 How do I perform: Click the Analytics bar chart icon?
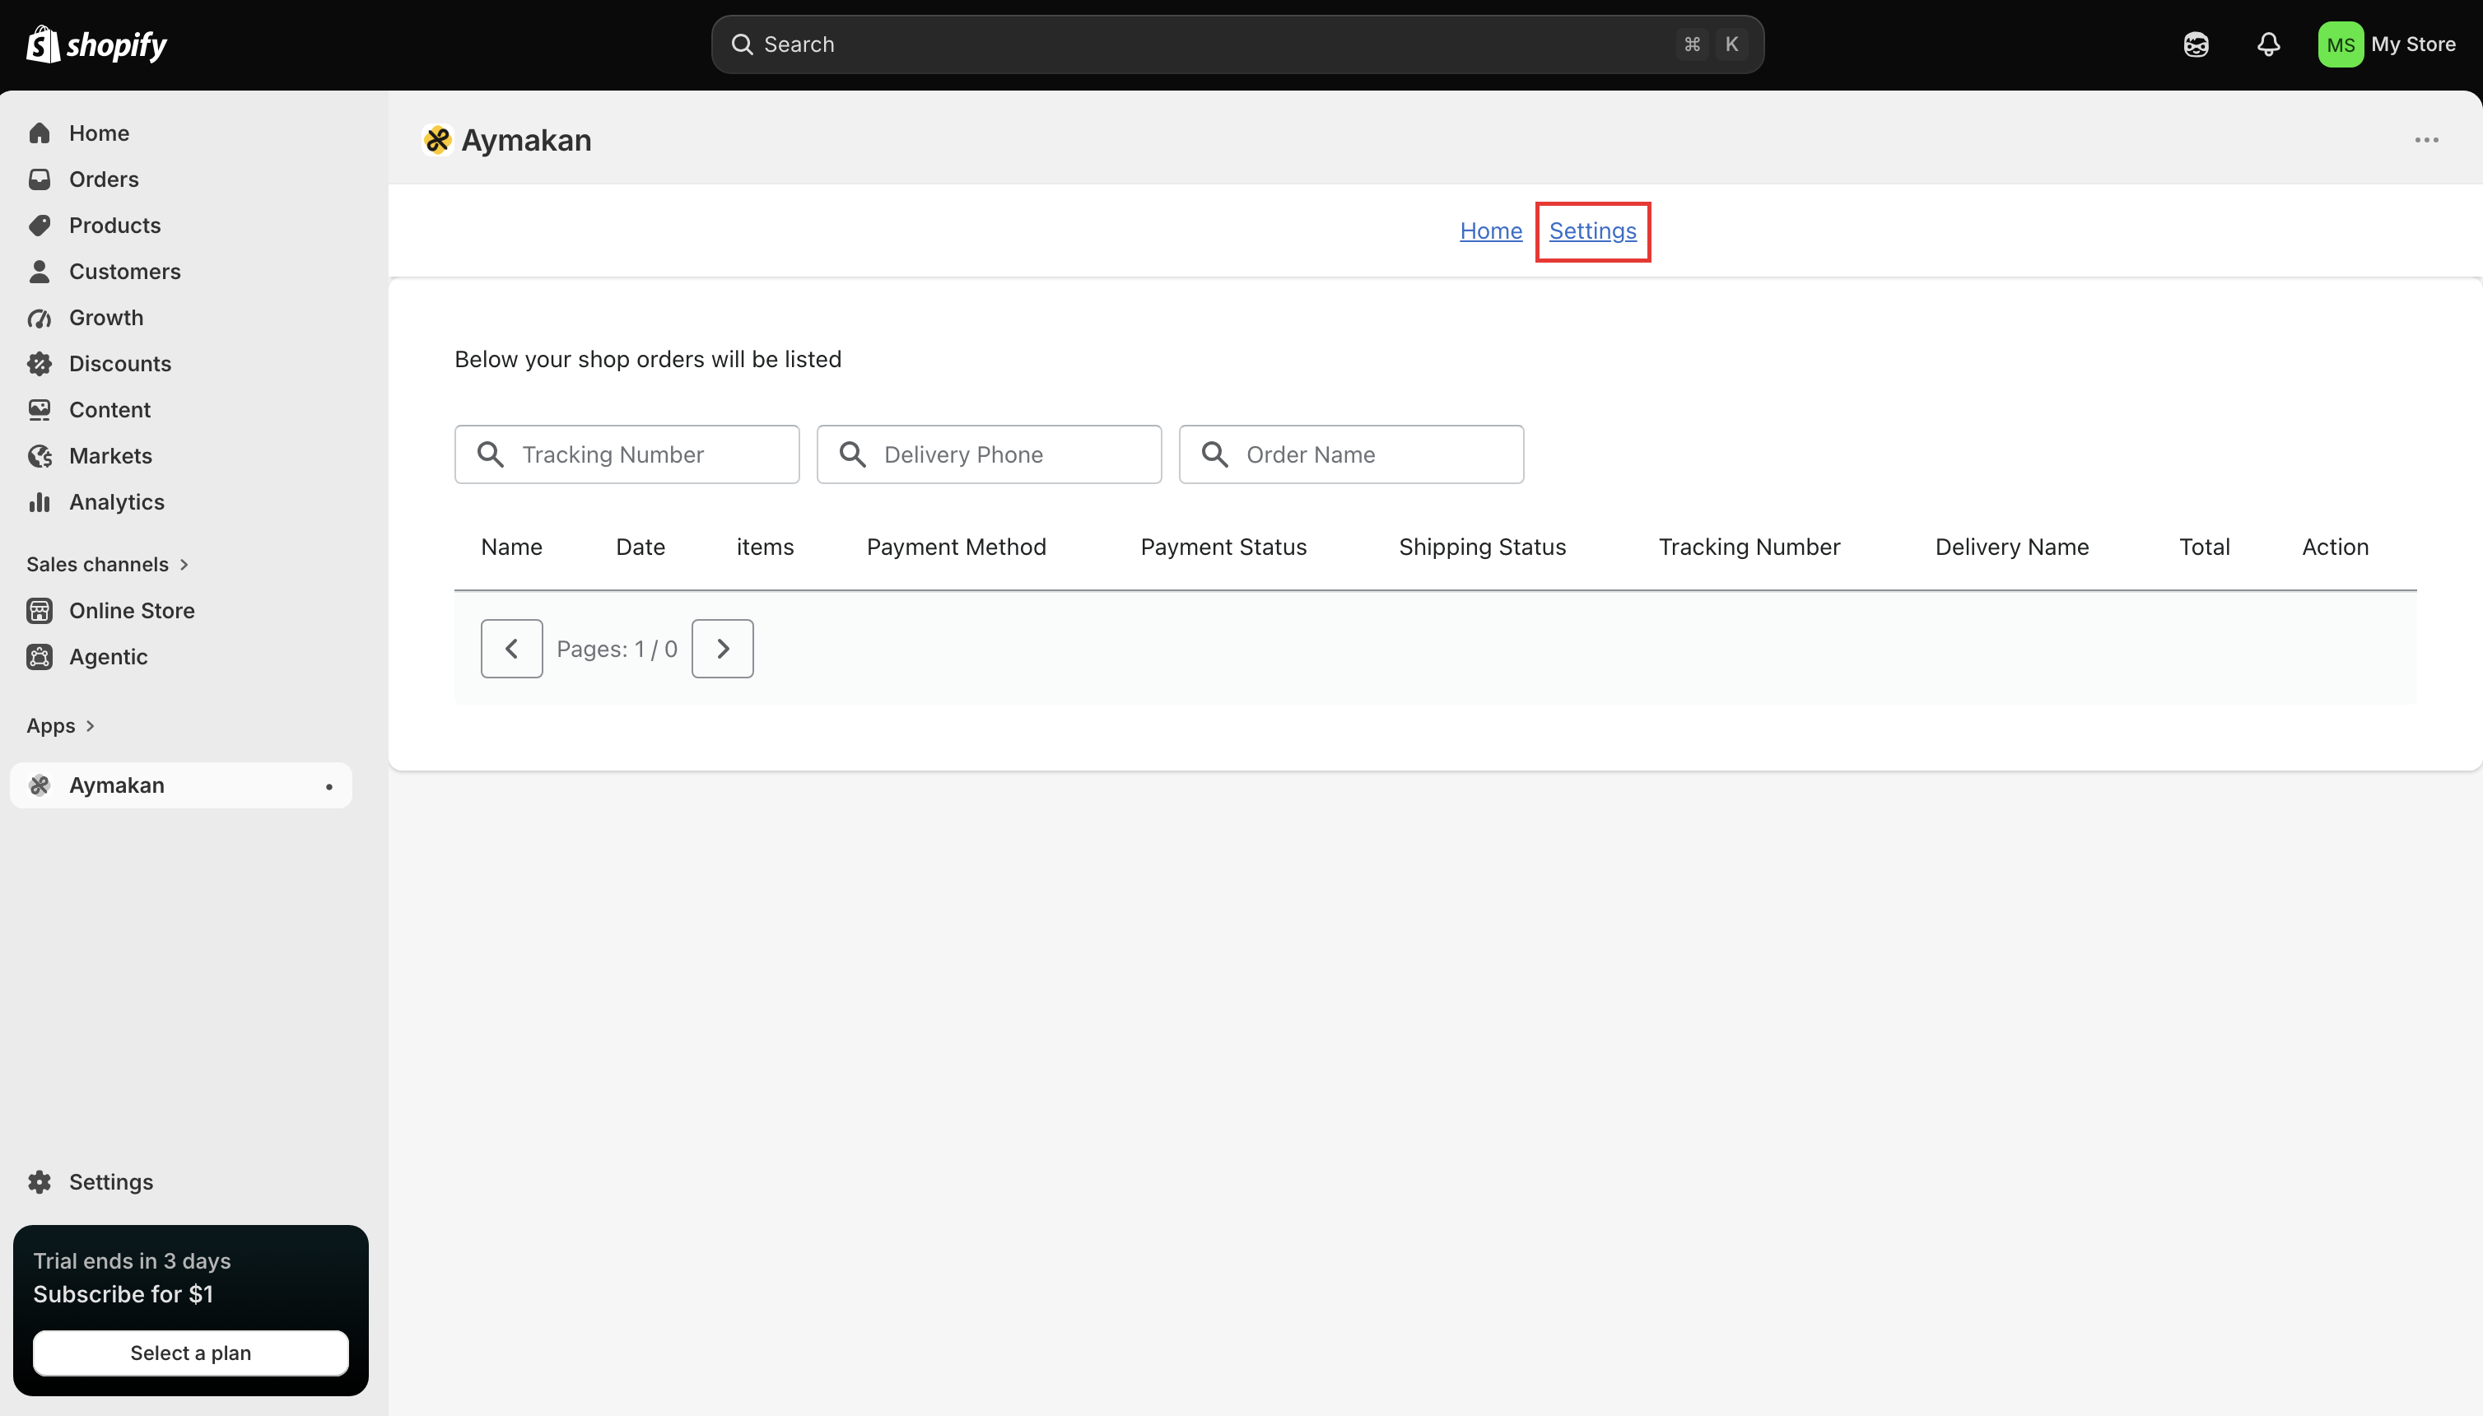[40, 502]
